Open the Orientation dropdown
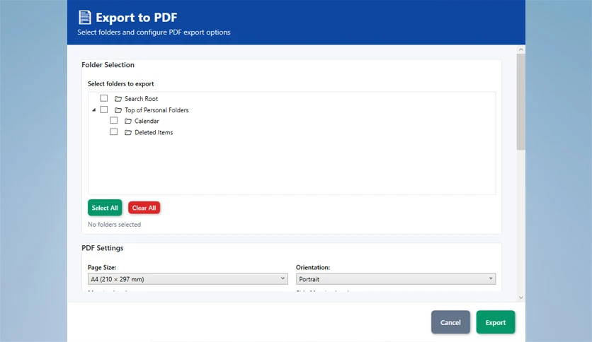The width and height of the screenshot is (592, 342). point(396,279)
